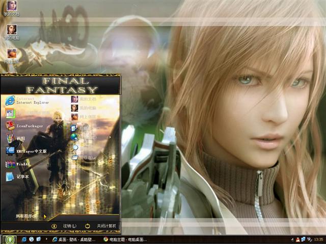Click the red tray notification icon
326x244 pixels.
[x=297, y=239]
